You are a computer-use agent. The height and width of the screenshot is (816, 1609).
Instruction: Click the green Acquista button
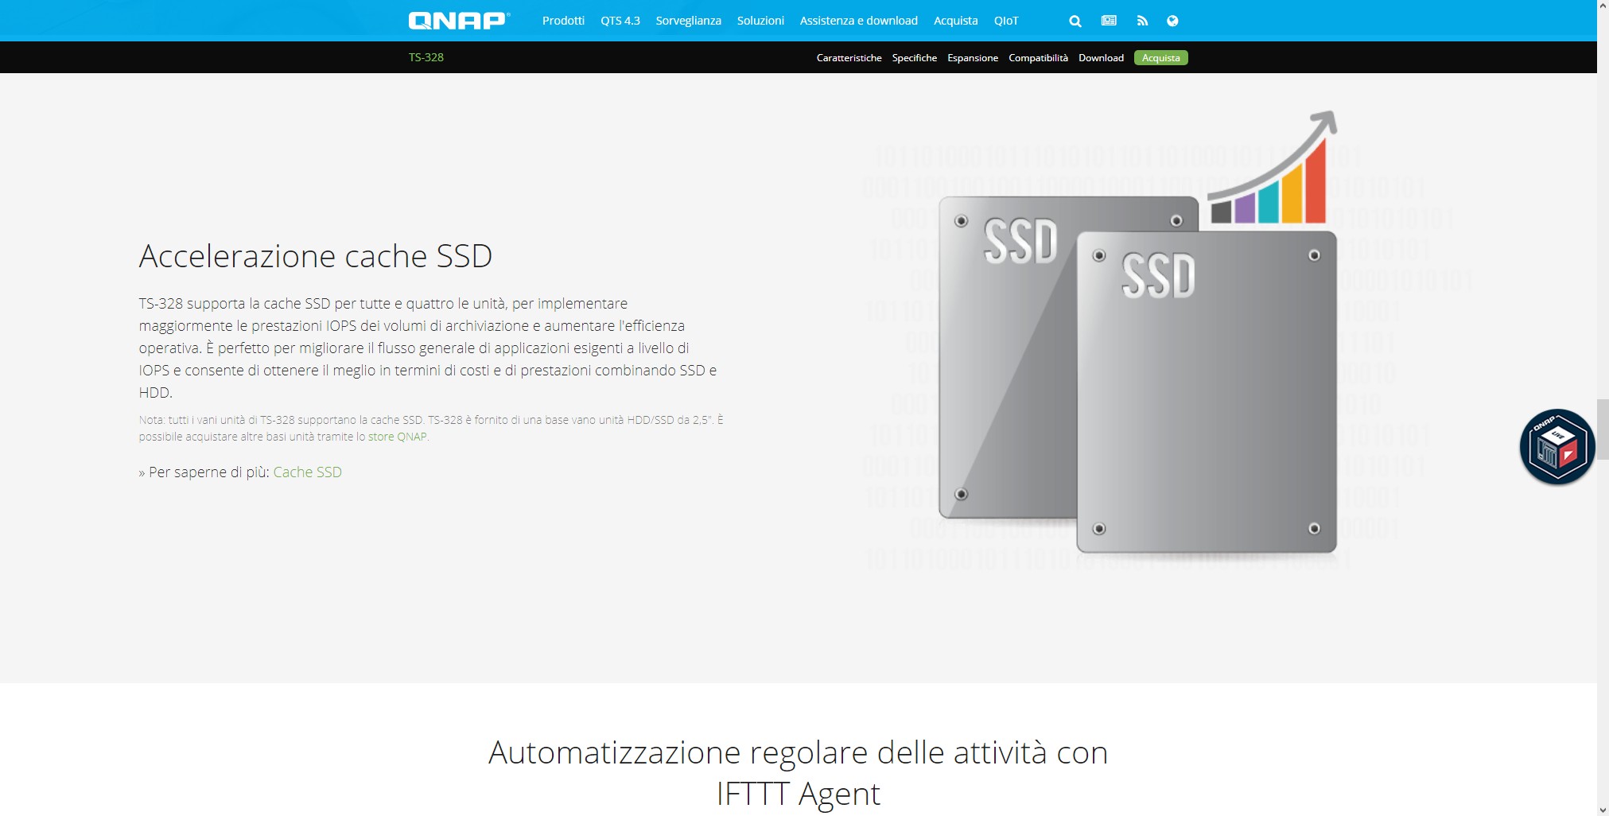coord(1160,58)
